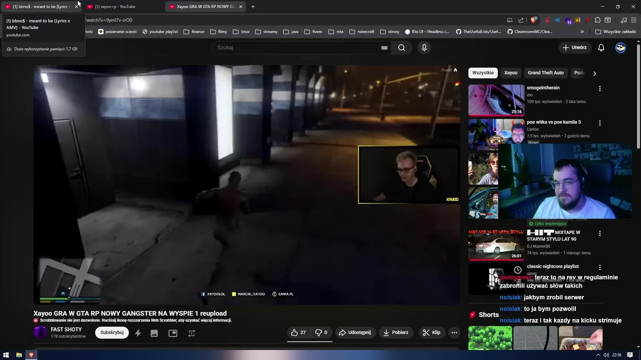Open the browser sidebar panel icon
The width and height of the screenshot is (641, 360).
point(607,20)
